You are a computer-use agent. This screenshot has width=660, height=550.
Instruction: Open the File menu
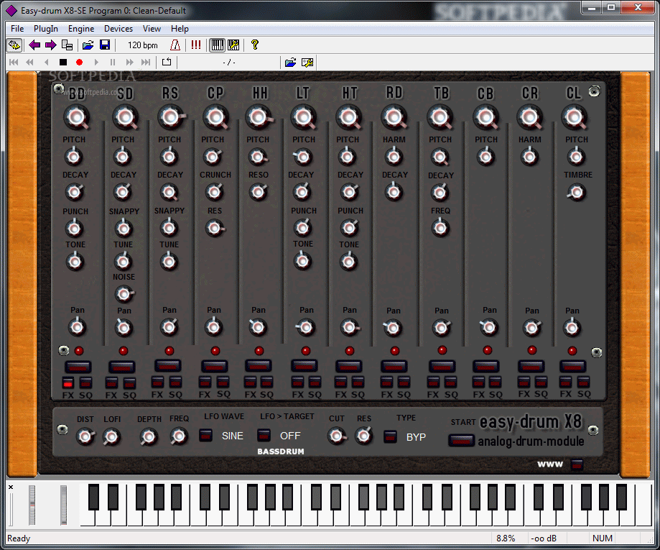point(17,29)
